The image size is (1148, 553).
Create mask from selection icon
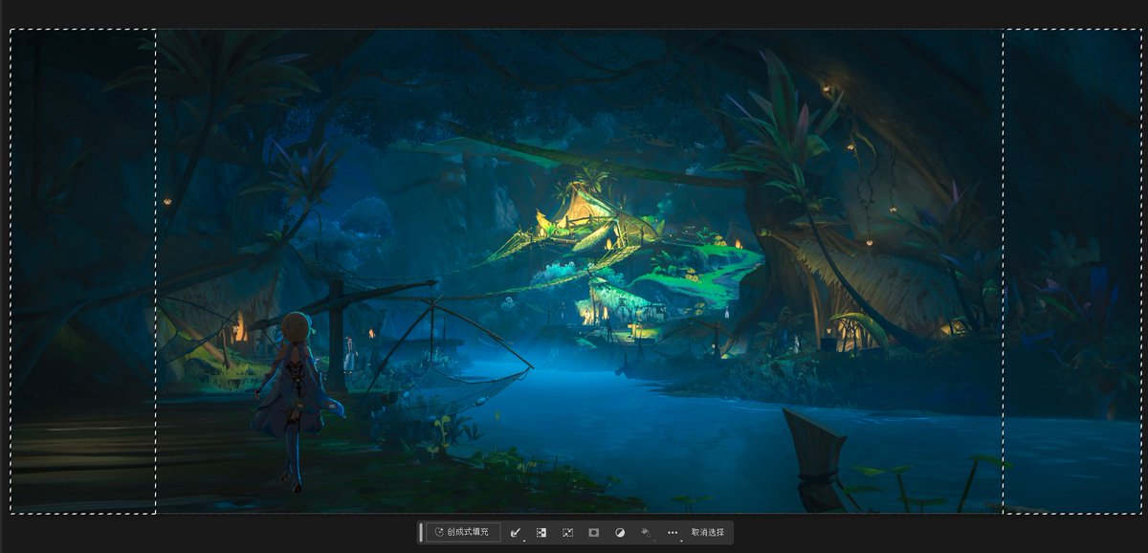pos(593,532)
